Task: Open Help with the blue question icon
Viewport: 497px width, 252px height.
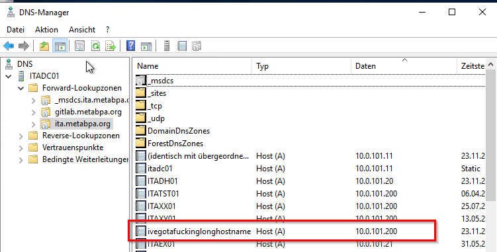Action: click(x=130, y=46)
